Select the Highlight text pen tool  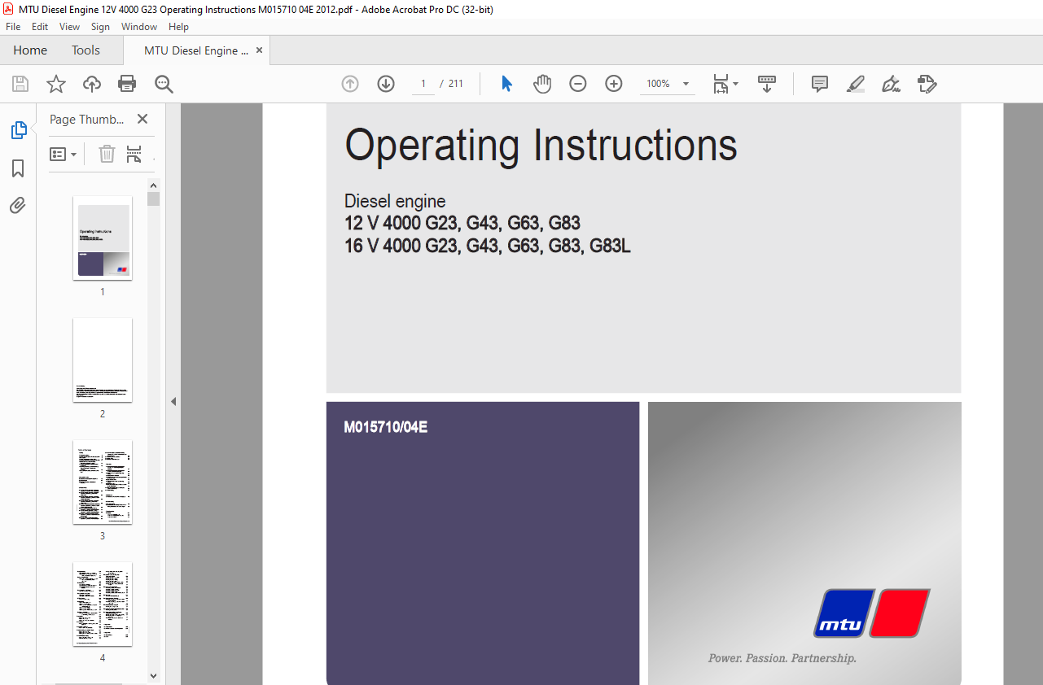855,84
